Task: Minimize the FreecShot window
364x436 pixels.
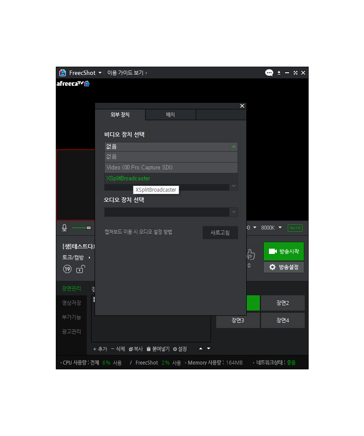Action: (x=287, y=73)
